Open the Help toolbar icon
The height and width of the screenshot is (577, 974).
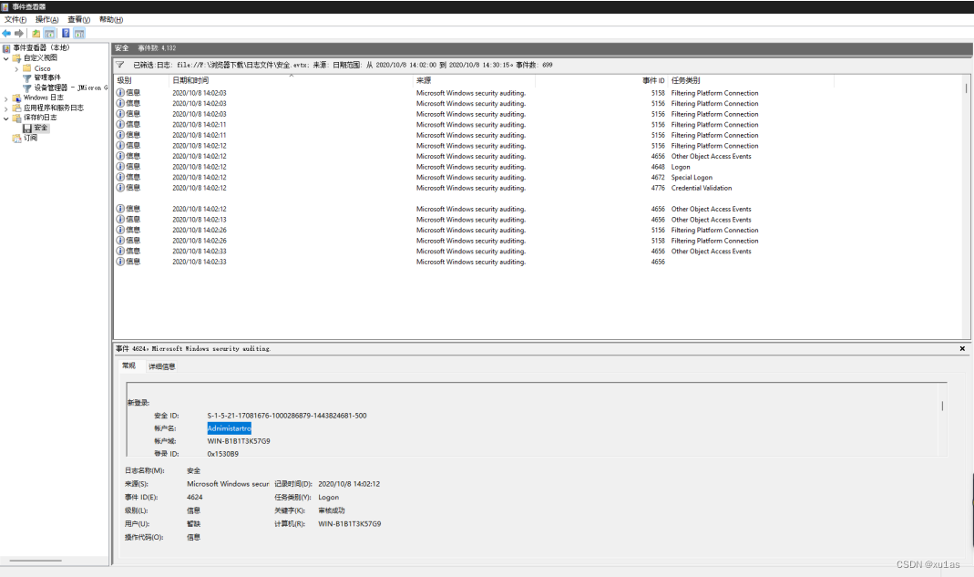point(64,33)
